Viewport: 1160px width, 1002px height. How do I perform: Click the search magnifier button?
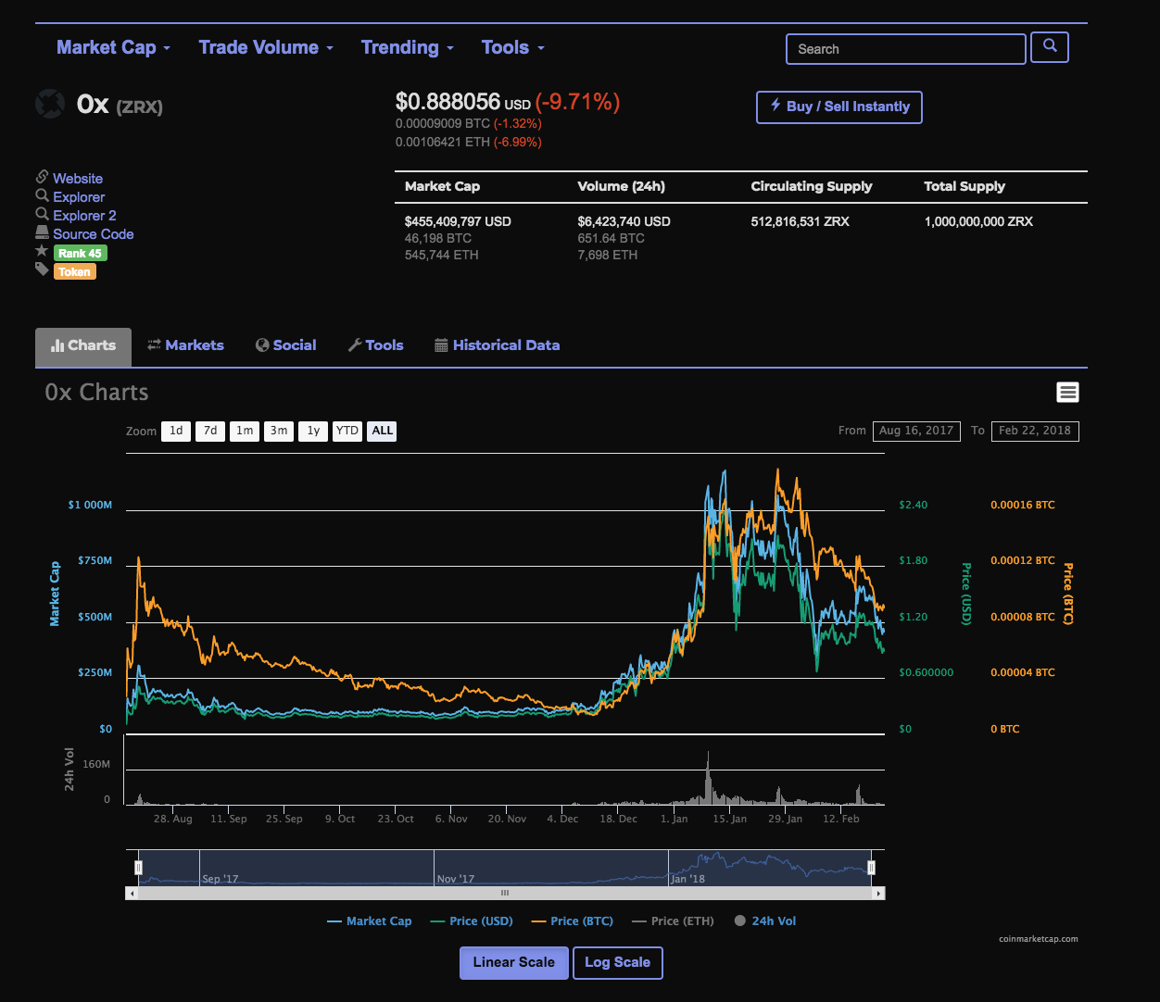click(x=1050, y=47)
